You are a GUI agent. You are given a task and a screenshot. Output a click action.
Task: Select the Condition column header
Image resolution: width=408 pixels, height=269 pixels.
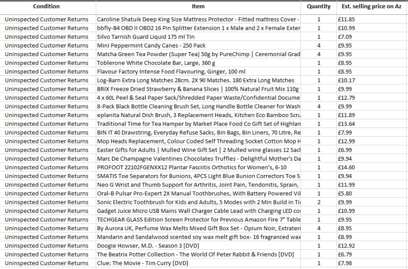(46, 7)
